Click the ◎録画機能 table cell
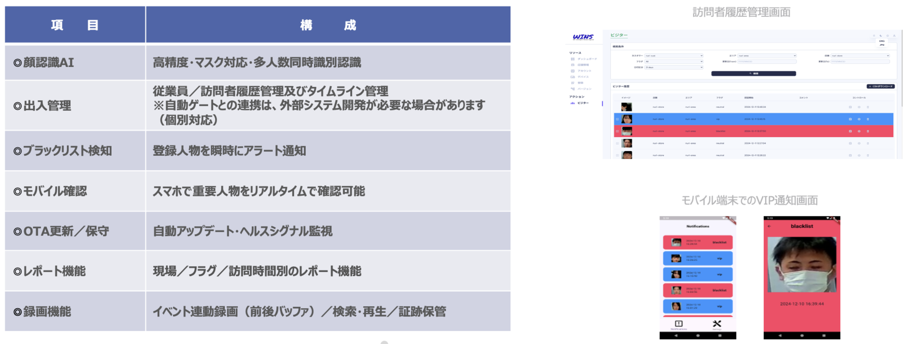The width and height of the screenshot is (917, 344). (75, 312)
